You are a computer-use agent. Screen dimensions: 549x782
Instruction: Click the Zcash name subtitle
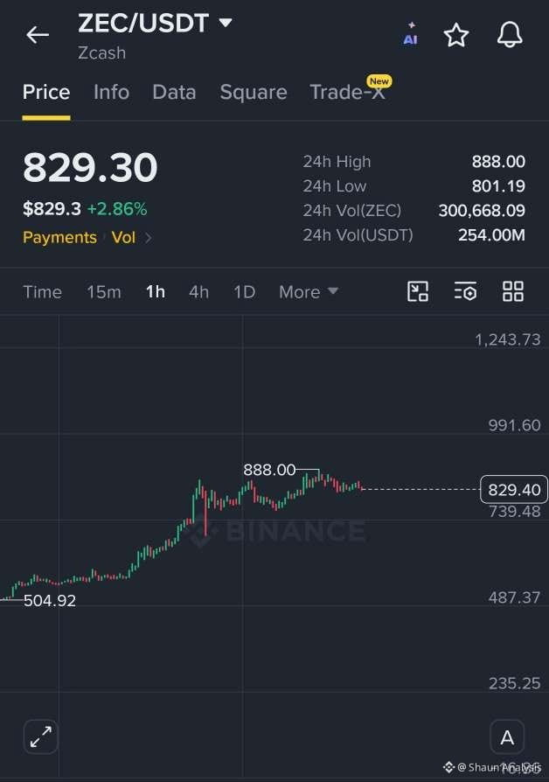[x=101, y=52]
